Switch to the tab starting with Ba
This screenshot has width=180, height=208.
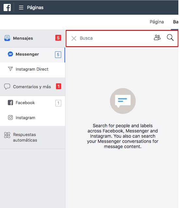176,22
